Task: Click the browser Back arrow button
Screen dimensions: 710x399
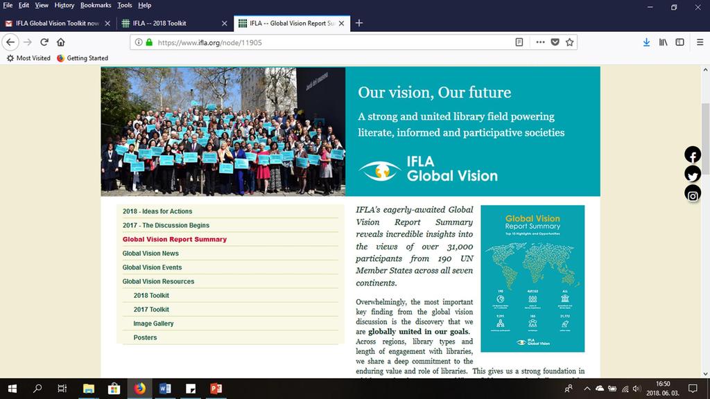Action: pyautogui.click(x=10, y=42)
